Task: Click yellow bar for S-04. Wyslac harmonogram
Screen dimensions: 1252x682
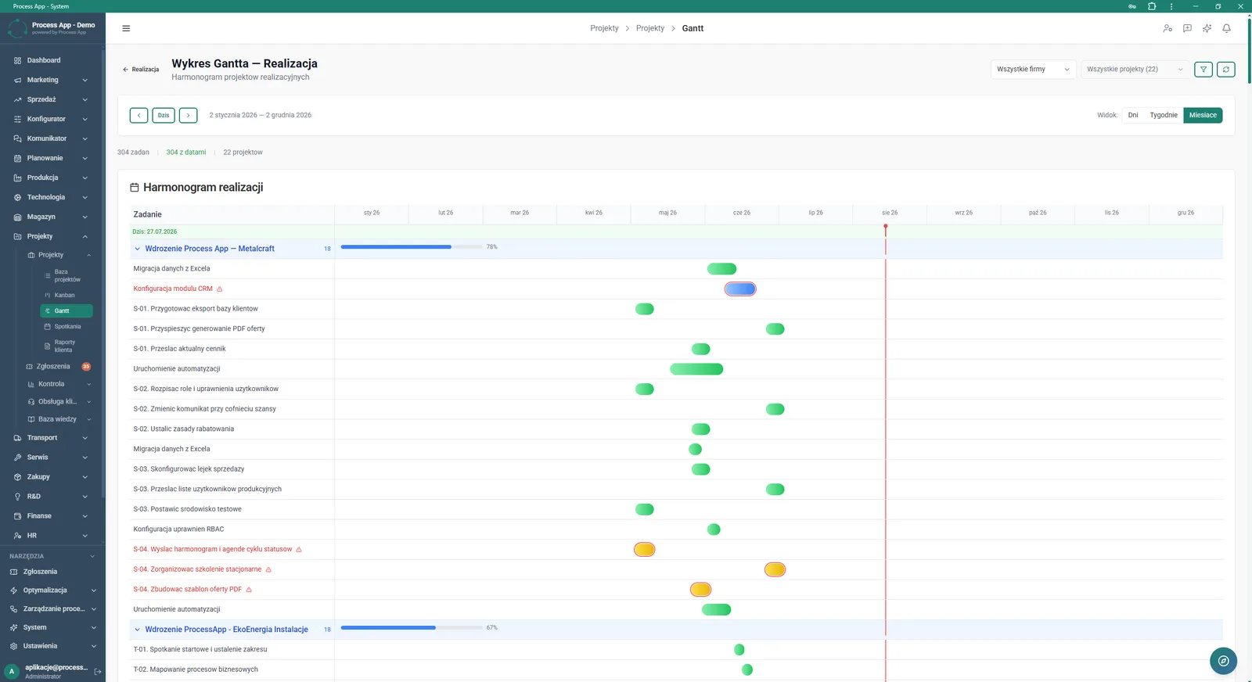Action: (x=644, y=550)
